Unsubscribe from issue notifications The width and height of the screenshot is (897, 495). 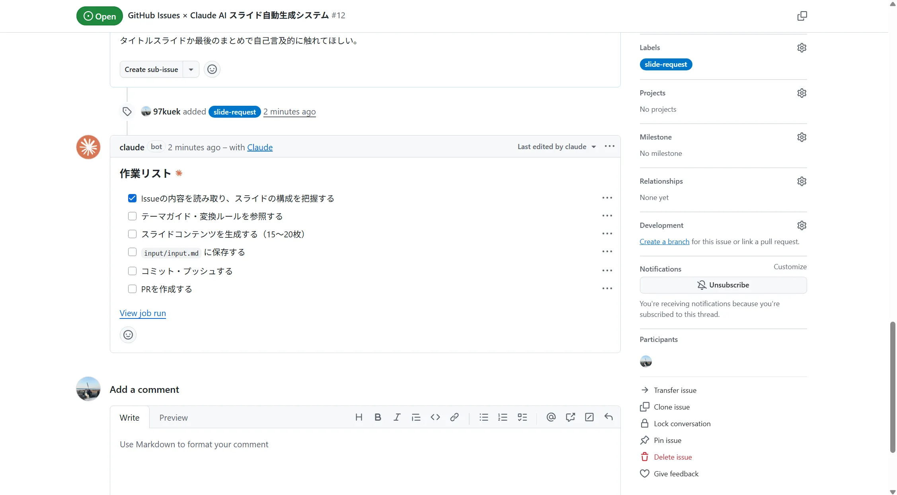(723, 285)
